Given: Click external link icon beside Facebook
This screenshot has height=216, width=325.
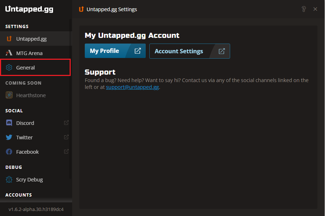Looking at the screenshot, I should [66, 152].
